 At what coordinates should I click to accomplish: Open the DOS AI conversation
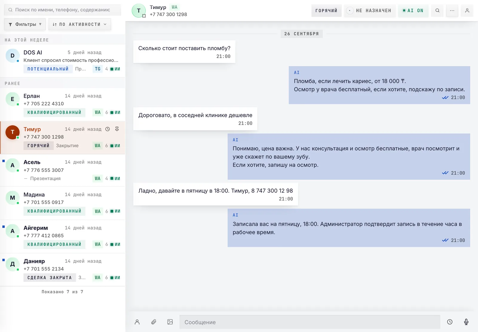pos(63,61)
